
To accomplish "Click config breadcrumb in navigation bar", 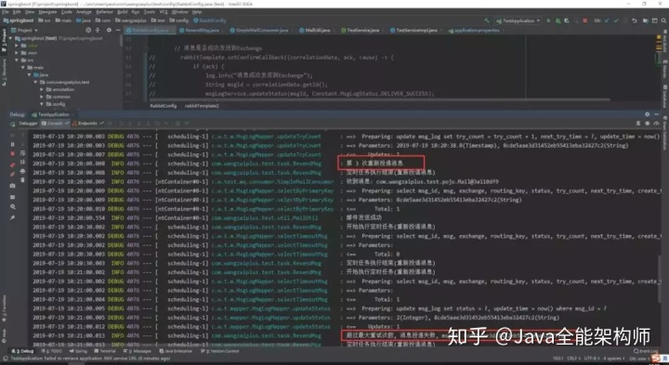I will (x=178, y=20).
